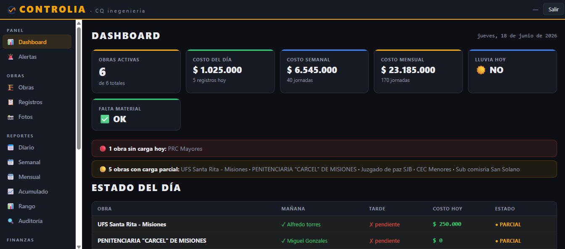Viewport: 565px width, 249px height.
Task: Click the Obras construction icon
Action: coord(11,87)
